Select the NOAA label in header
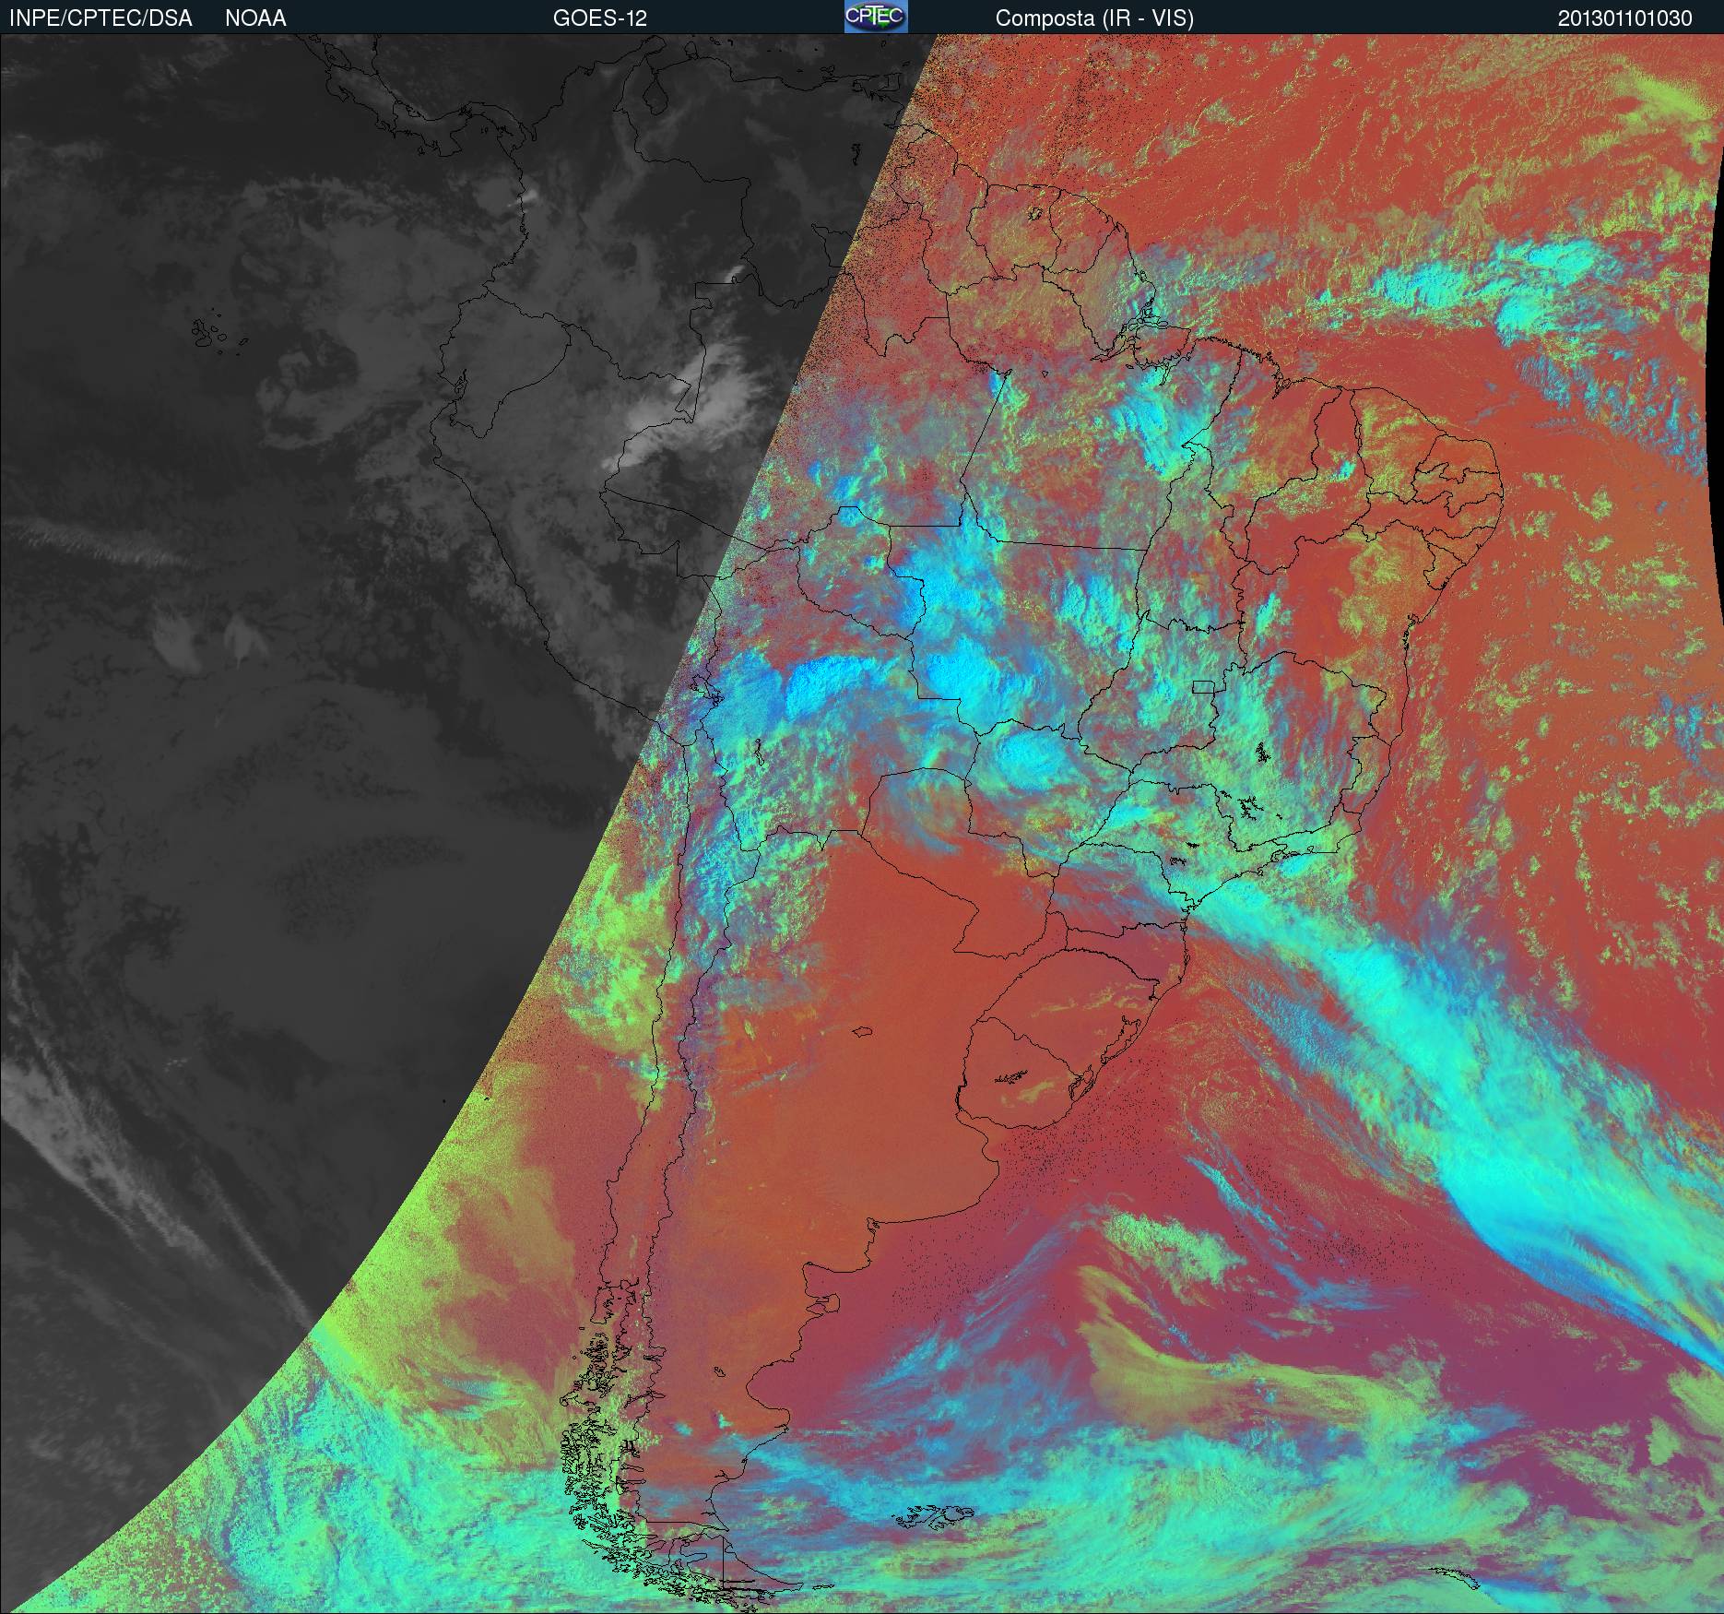Image resolution: width=1724 pixels, height=1614 pixels. [x=255, y=18]
